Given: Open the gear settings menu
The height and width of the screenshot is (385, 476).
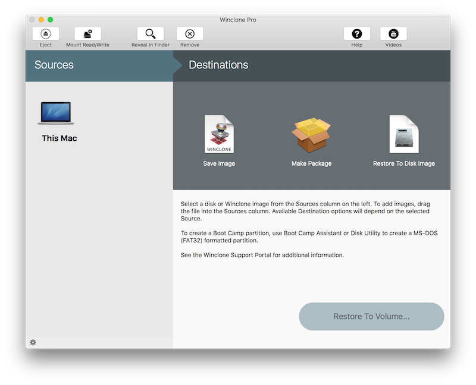Looking at the screenshot, I should click(33, 342).
